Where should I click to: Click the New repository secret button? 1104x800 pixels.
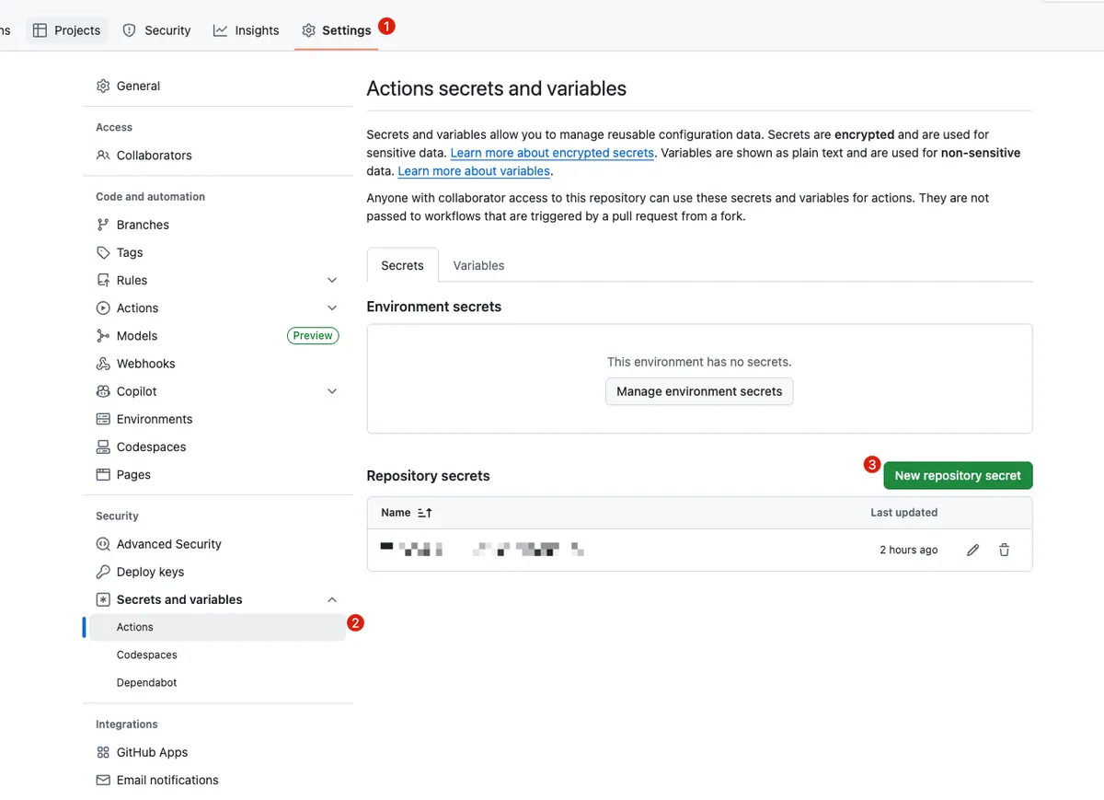coord(958,476)
